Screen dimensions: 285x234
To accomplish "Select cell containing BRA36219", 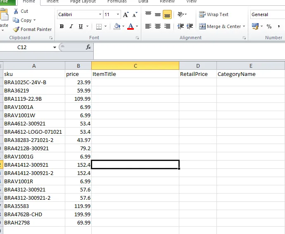I will pos(34,90).
